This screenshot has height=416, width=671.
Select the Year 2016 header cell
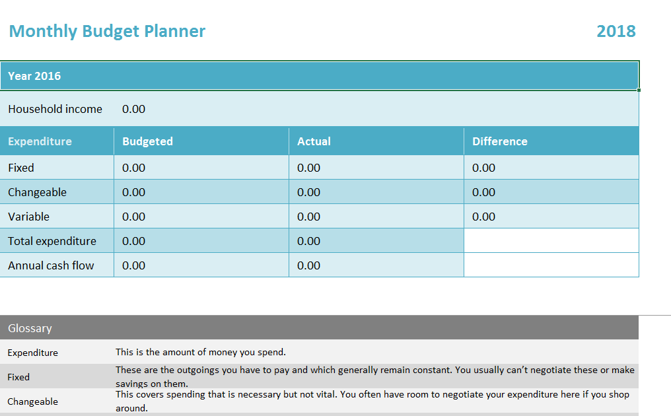[319, 76]
